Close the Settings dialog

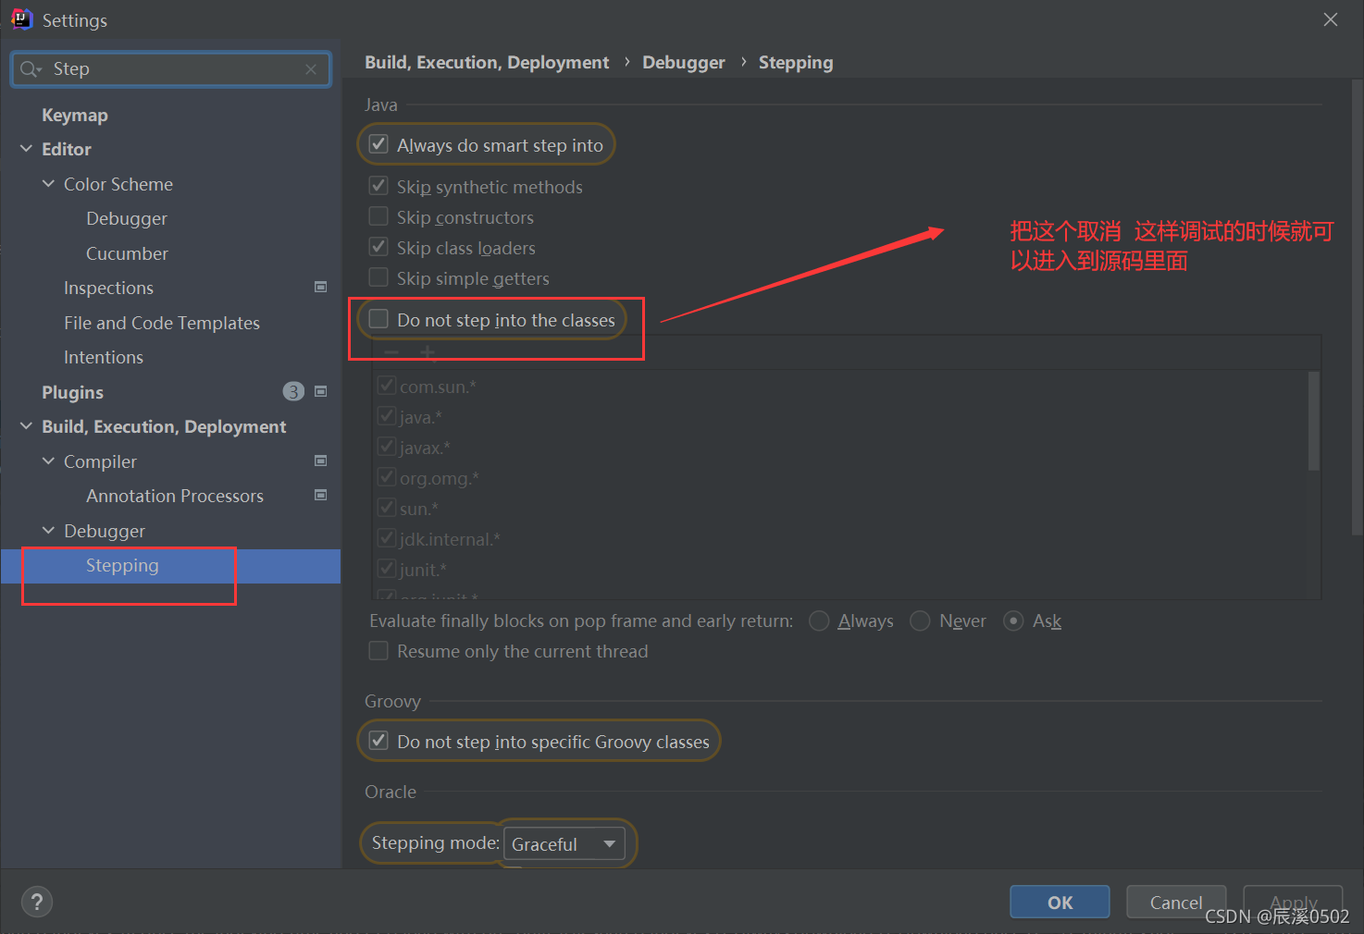coord(1331,19)
